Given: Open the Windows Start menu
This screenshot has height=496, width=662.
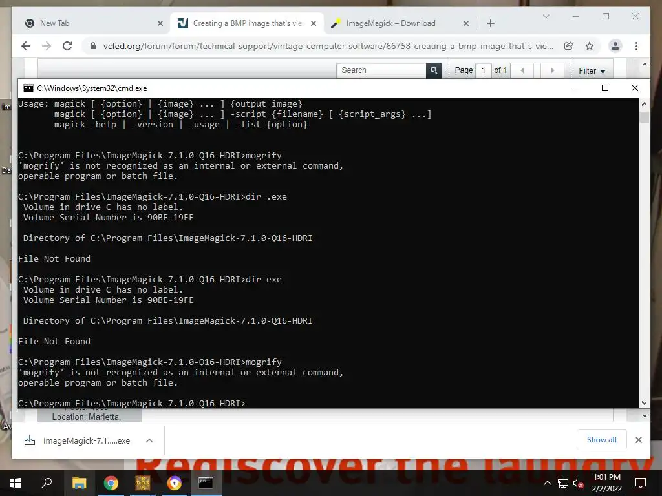Looking at the screenshot, I should (x=16, y=483).
